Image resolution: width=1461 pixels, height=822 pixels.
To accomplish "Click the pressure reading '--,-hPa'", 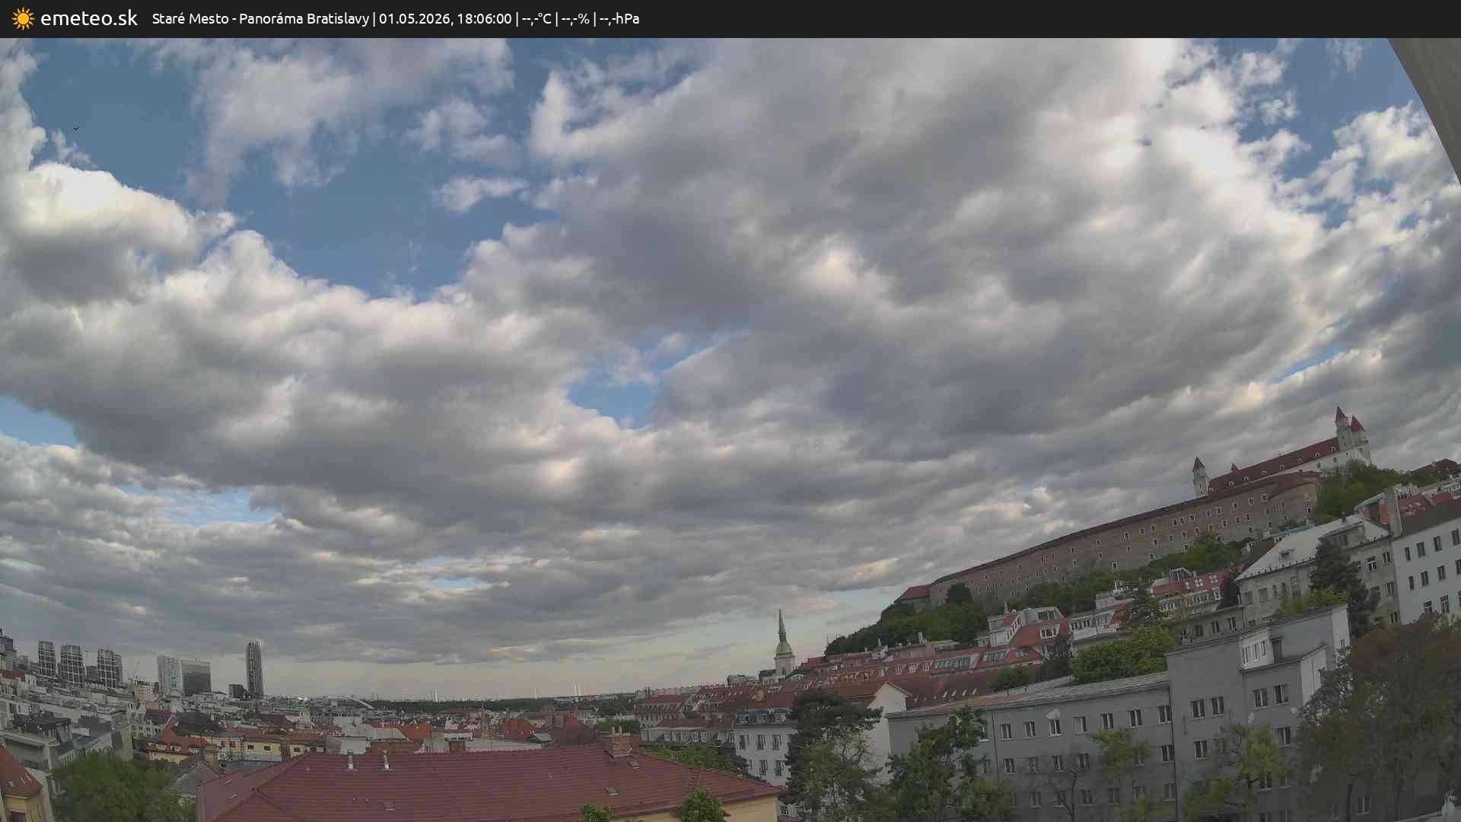I will pyautogui.click(x=619, y=19).
